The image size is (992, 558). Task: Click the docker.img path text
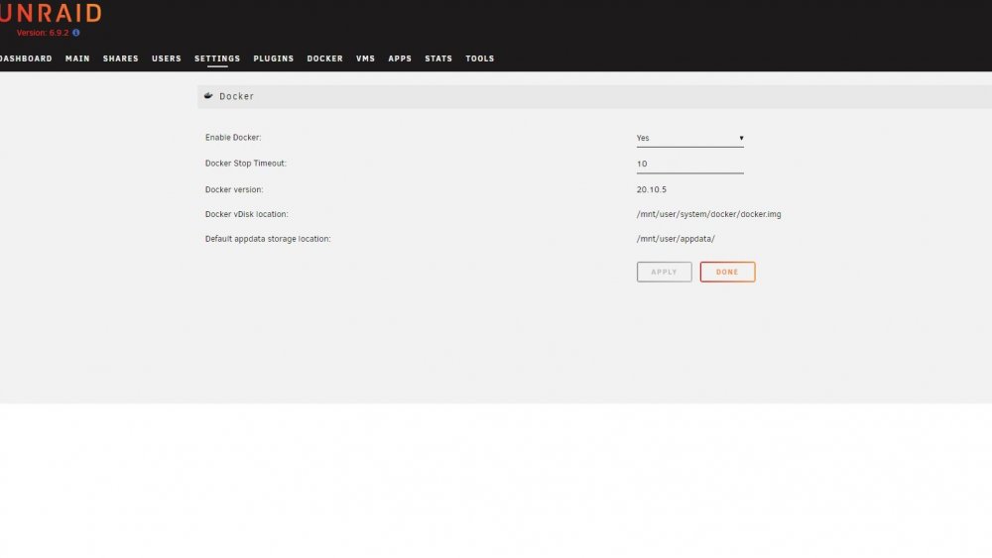708,214
